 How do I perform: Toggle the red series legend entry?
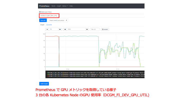[95, 76]
